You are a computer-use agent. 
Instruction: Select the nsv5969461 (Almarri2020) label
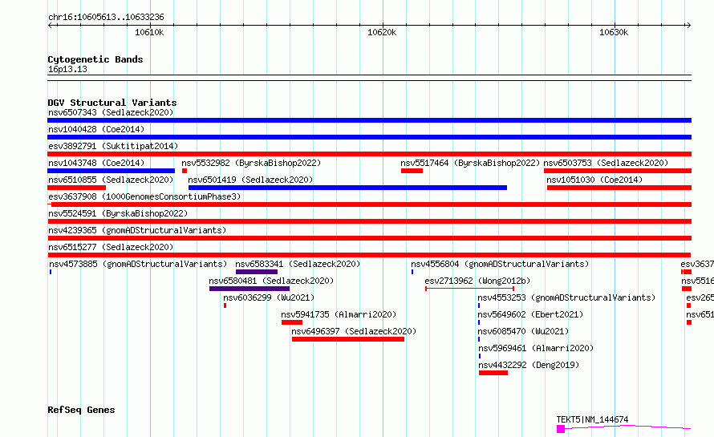click(536, 348)
